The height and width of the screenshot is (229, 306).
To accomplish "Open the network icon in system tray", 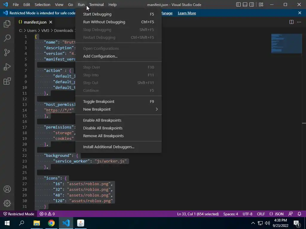I will click(260, 223).
